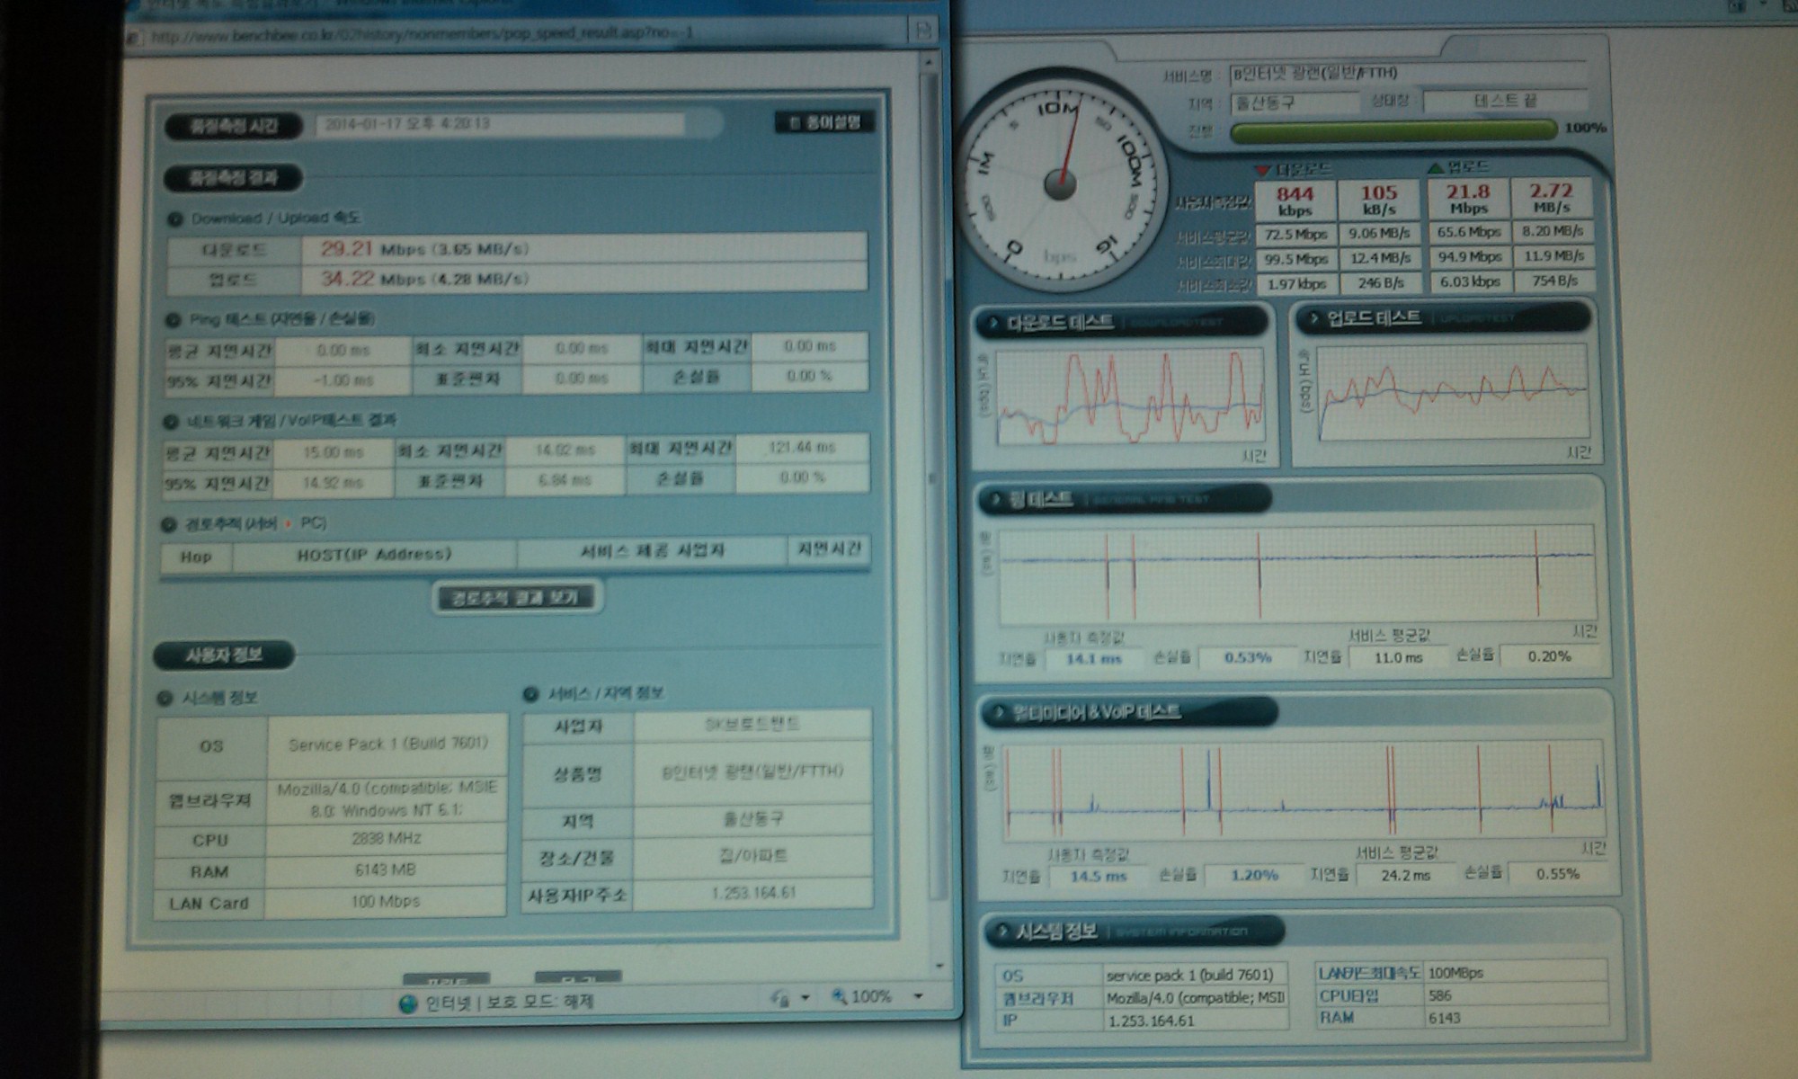This screenshot has height=1079, width=1798.
Task: Click the security lock icon in status bar
Action: (780, 997)
